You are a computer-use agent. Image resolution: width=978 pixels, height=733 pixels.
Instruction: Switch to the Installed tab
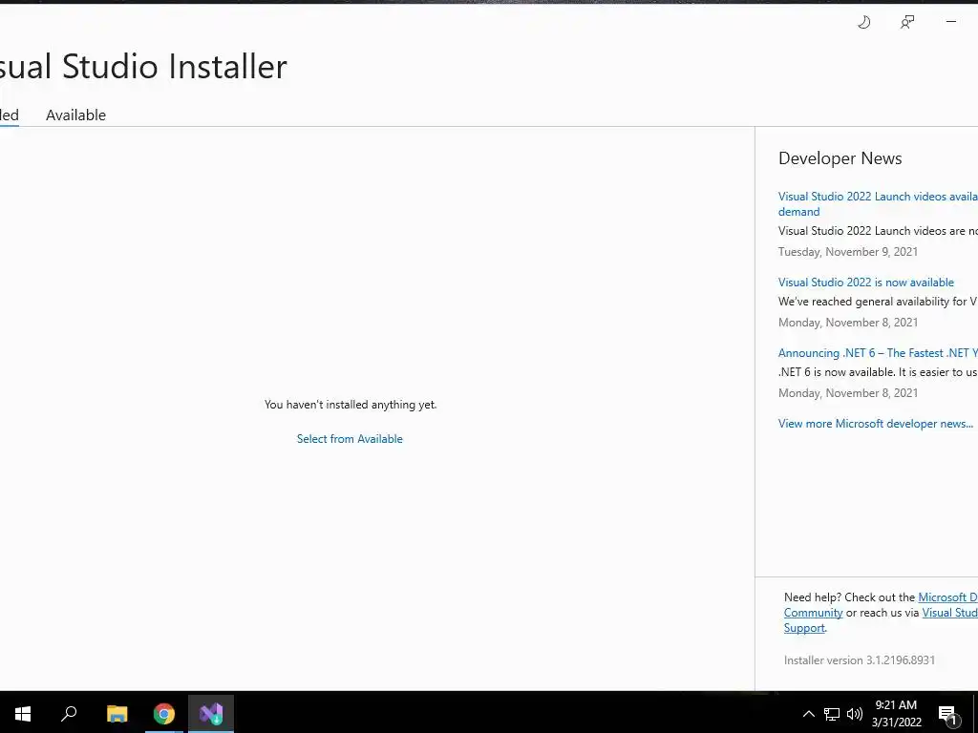point(9,115)
